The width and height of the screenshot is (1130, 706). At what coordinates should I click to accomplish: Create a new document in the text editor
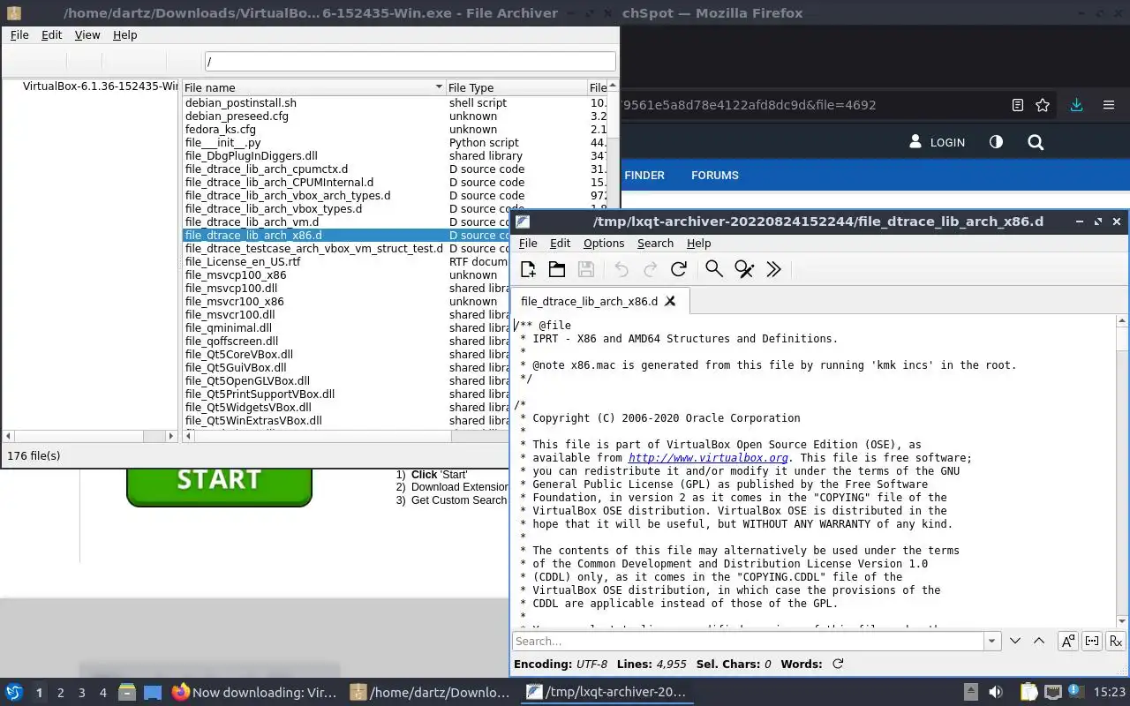(x=528, y=269)
